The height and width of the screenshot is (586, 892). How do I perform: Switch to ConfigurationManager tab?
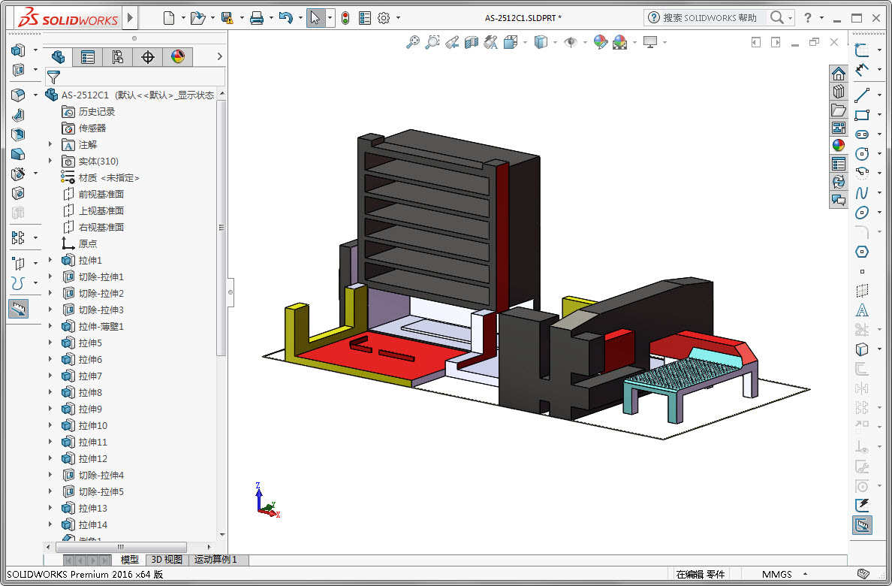(x=118, y=57)
